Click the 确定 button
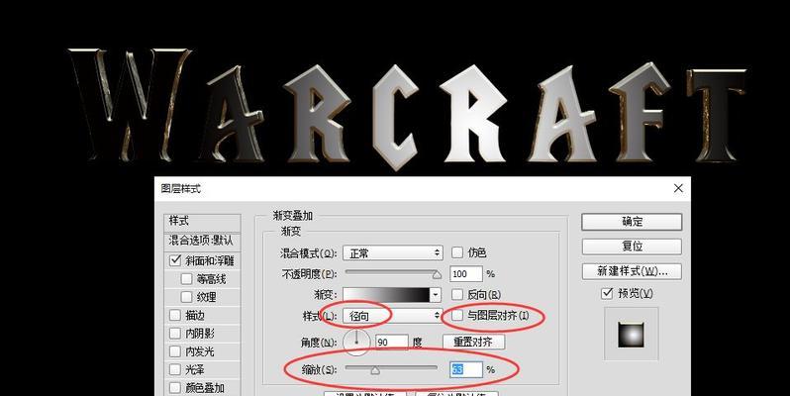 632,222
